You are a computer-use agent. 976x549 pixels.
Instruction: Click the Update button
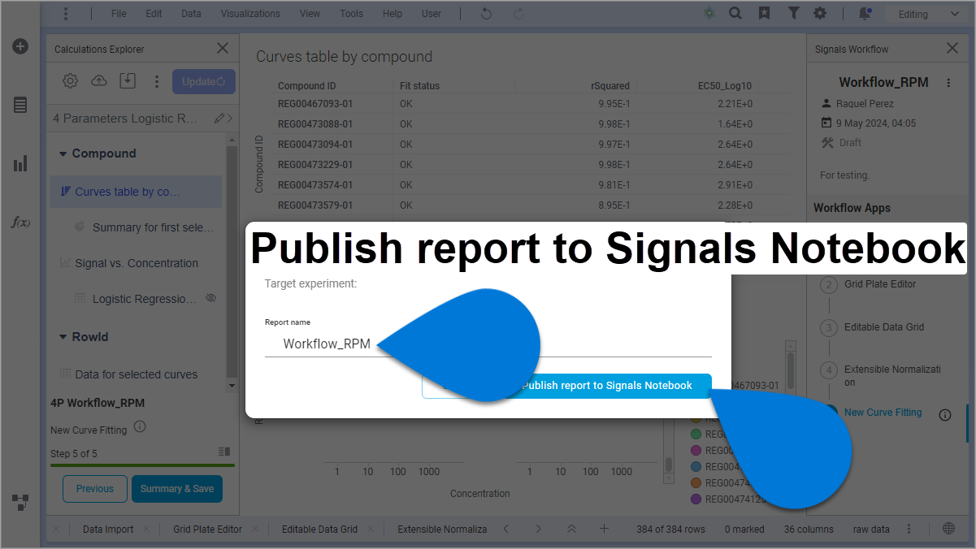pos(204,81)
